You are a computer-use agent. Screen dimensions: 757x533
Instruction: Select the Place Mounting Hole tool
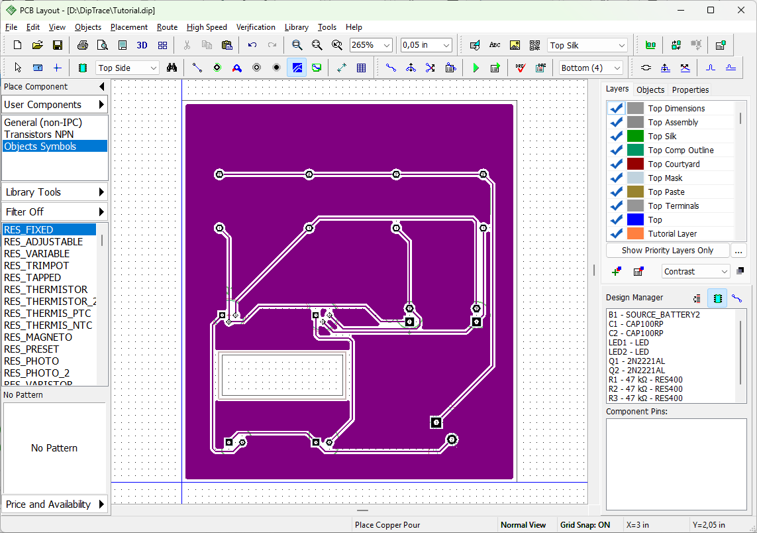click(x=276, y=68)
